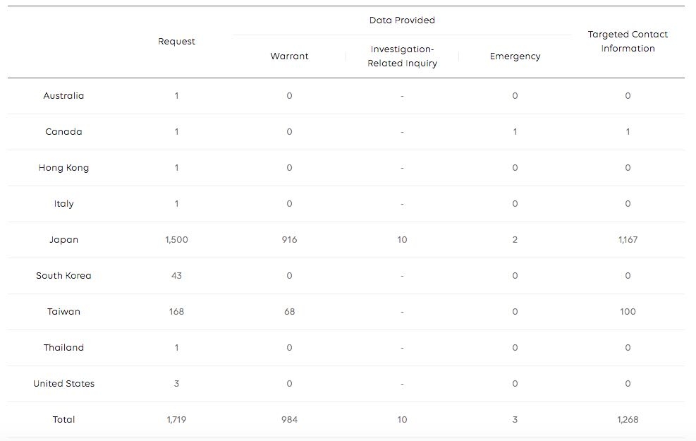
Task: Click the Total row label
Action: tap(63, 420)
